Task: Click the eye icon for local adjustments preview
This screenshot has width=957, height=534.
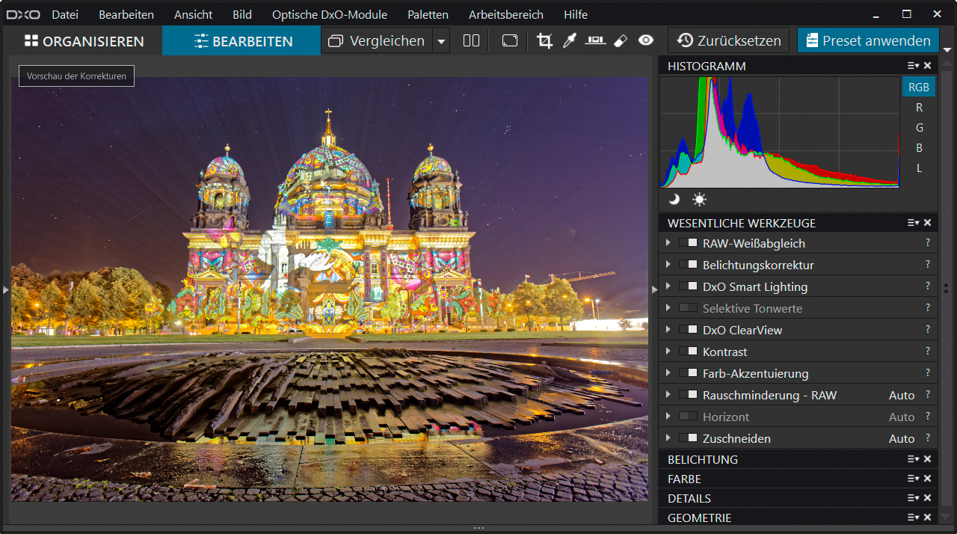Action: coord(646,41)
